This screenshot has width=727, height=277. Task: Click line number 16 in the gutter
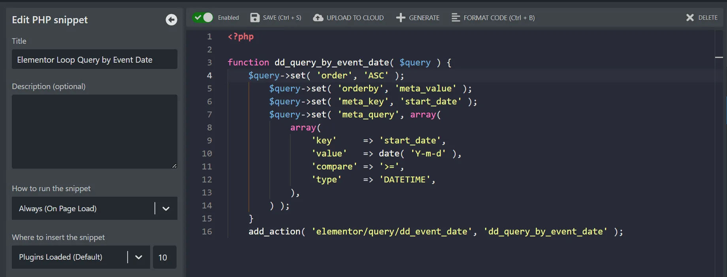(x=207, y=232)
